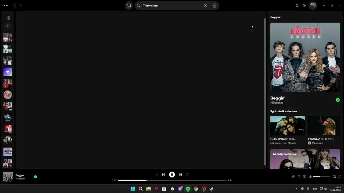This screenshot has height=193, width=344.
Task: Show hidden system tray icons
Action: pos(296,189)
